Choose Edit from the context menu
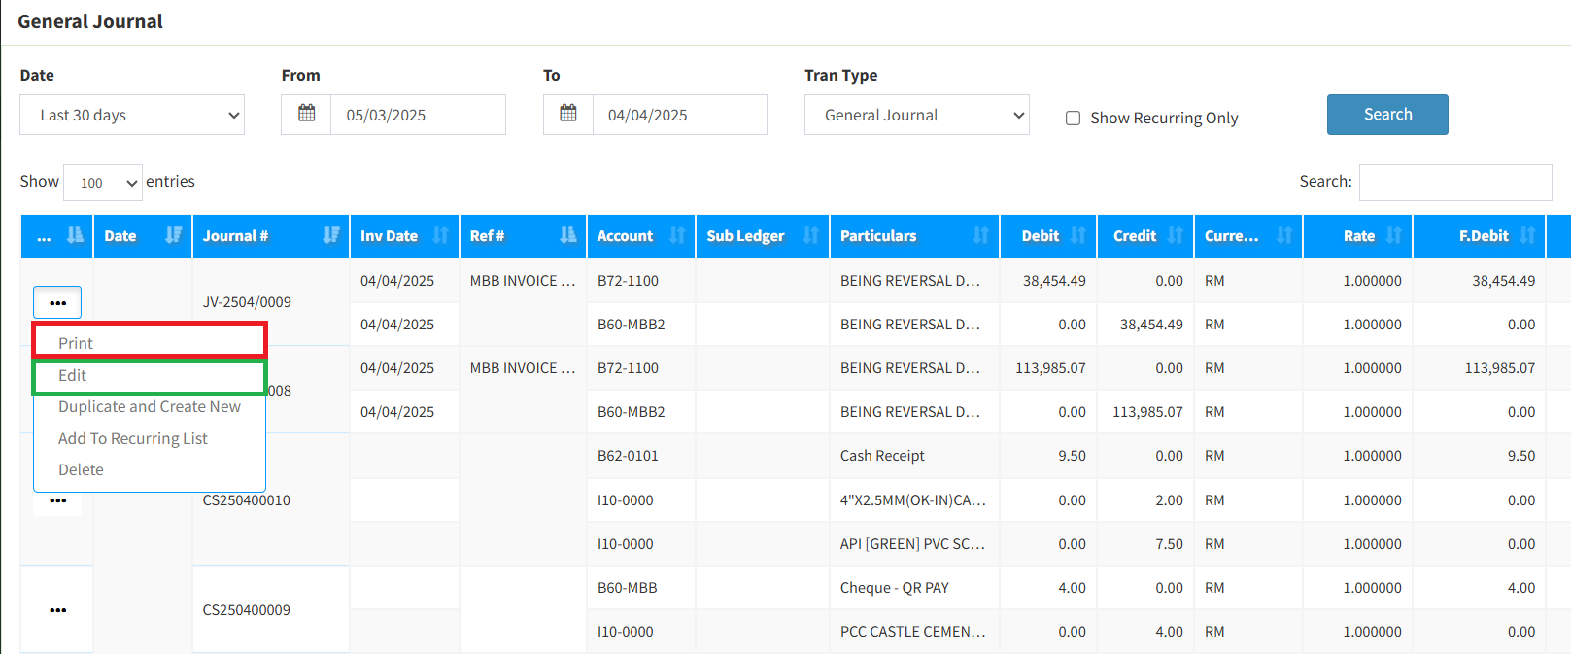The image size is (1571, 654). click(73, 375)
